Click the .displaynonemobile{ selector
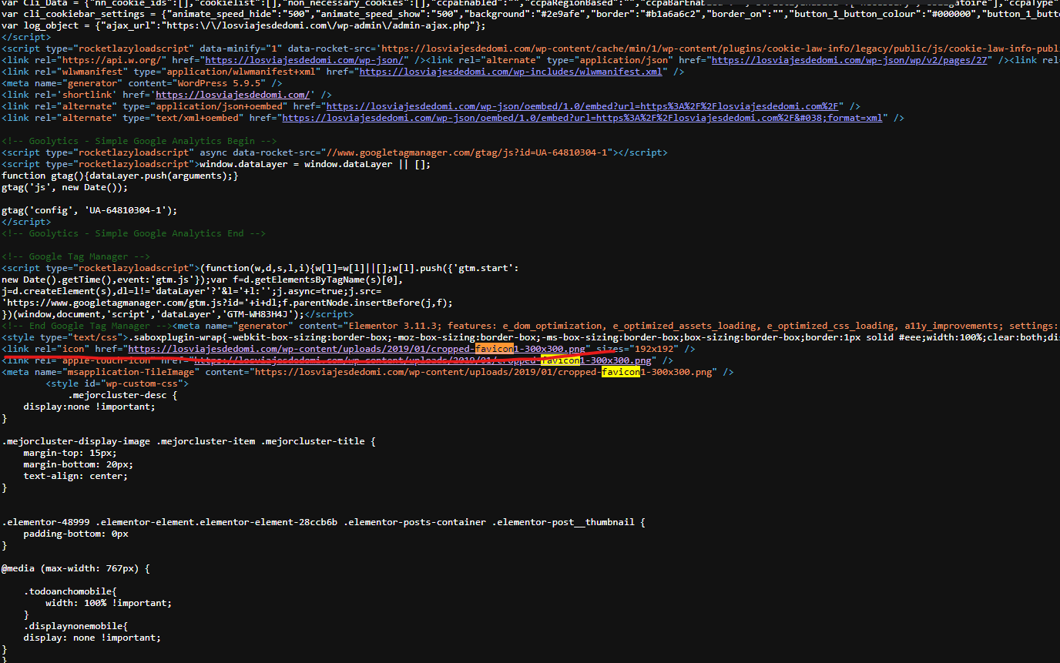Image resolution: width=1060 pixels, height=663 pixels. pos(75,626)
